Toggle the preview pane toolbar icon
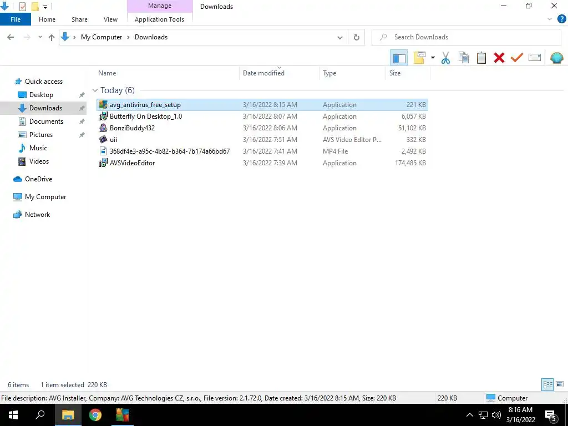 tap(399, 58)
